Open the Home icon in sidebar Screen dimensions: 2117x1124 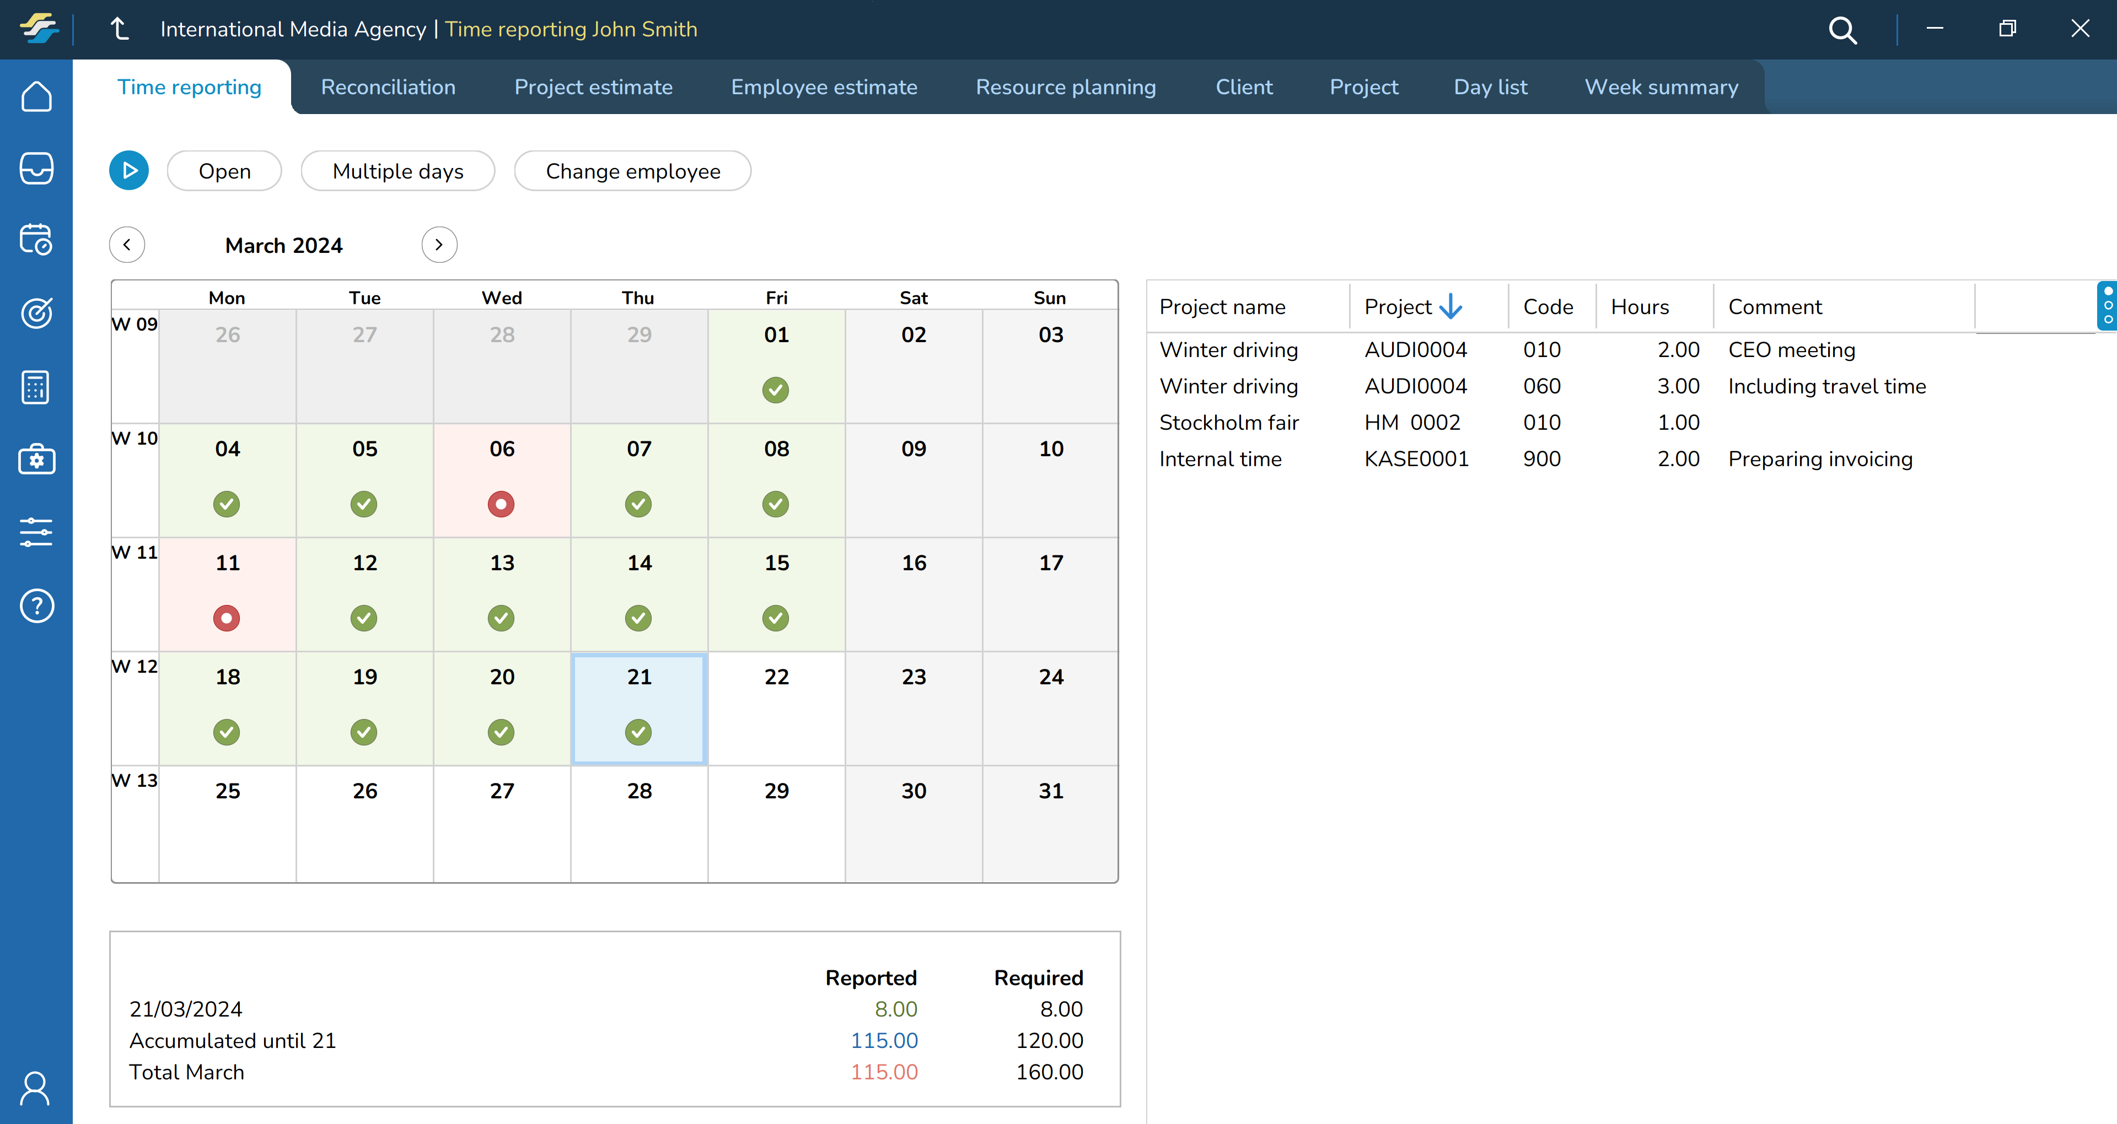36,97
